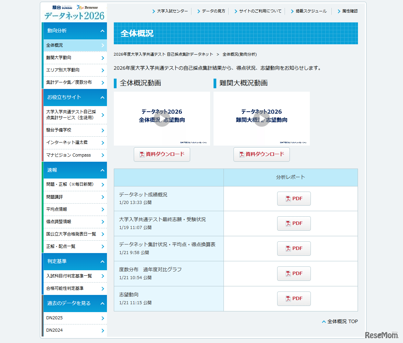The image size is (403, 343).
Task: Collapse the 動向分析 section
Action: click(x=75, y=31)
